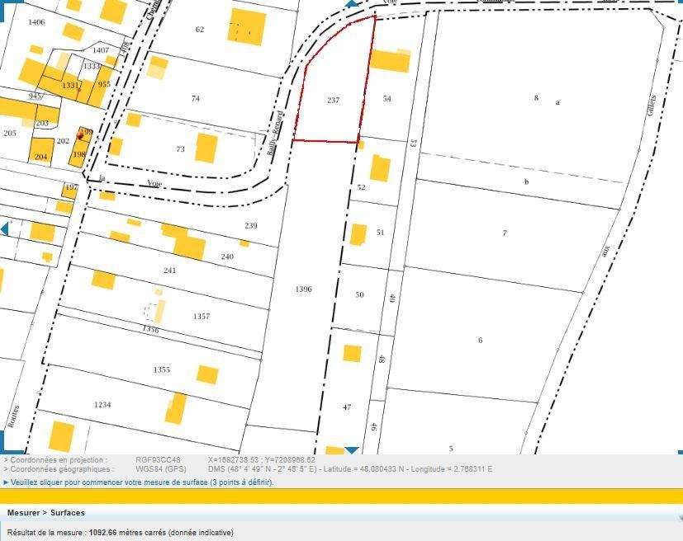Click the 'Coordonnées géographiques' label
This screenshot has width=683, height=541.
click(60, 468)
